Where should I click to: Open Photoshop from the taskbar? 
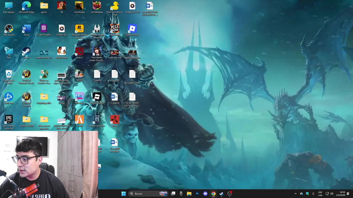[197, 194]
